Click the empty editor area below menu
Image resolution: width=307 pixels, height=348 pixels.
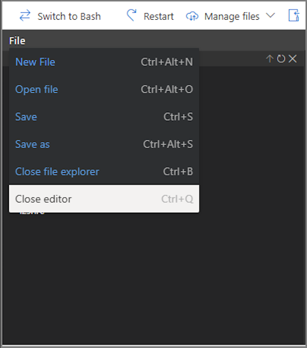point(153,277)
